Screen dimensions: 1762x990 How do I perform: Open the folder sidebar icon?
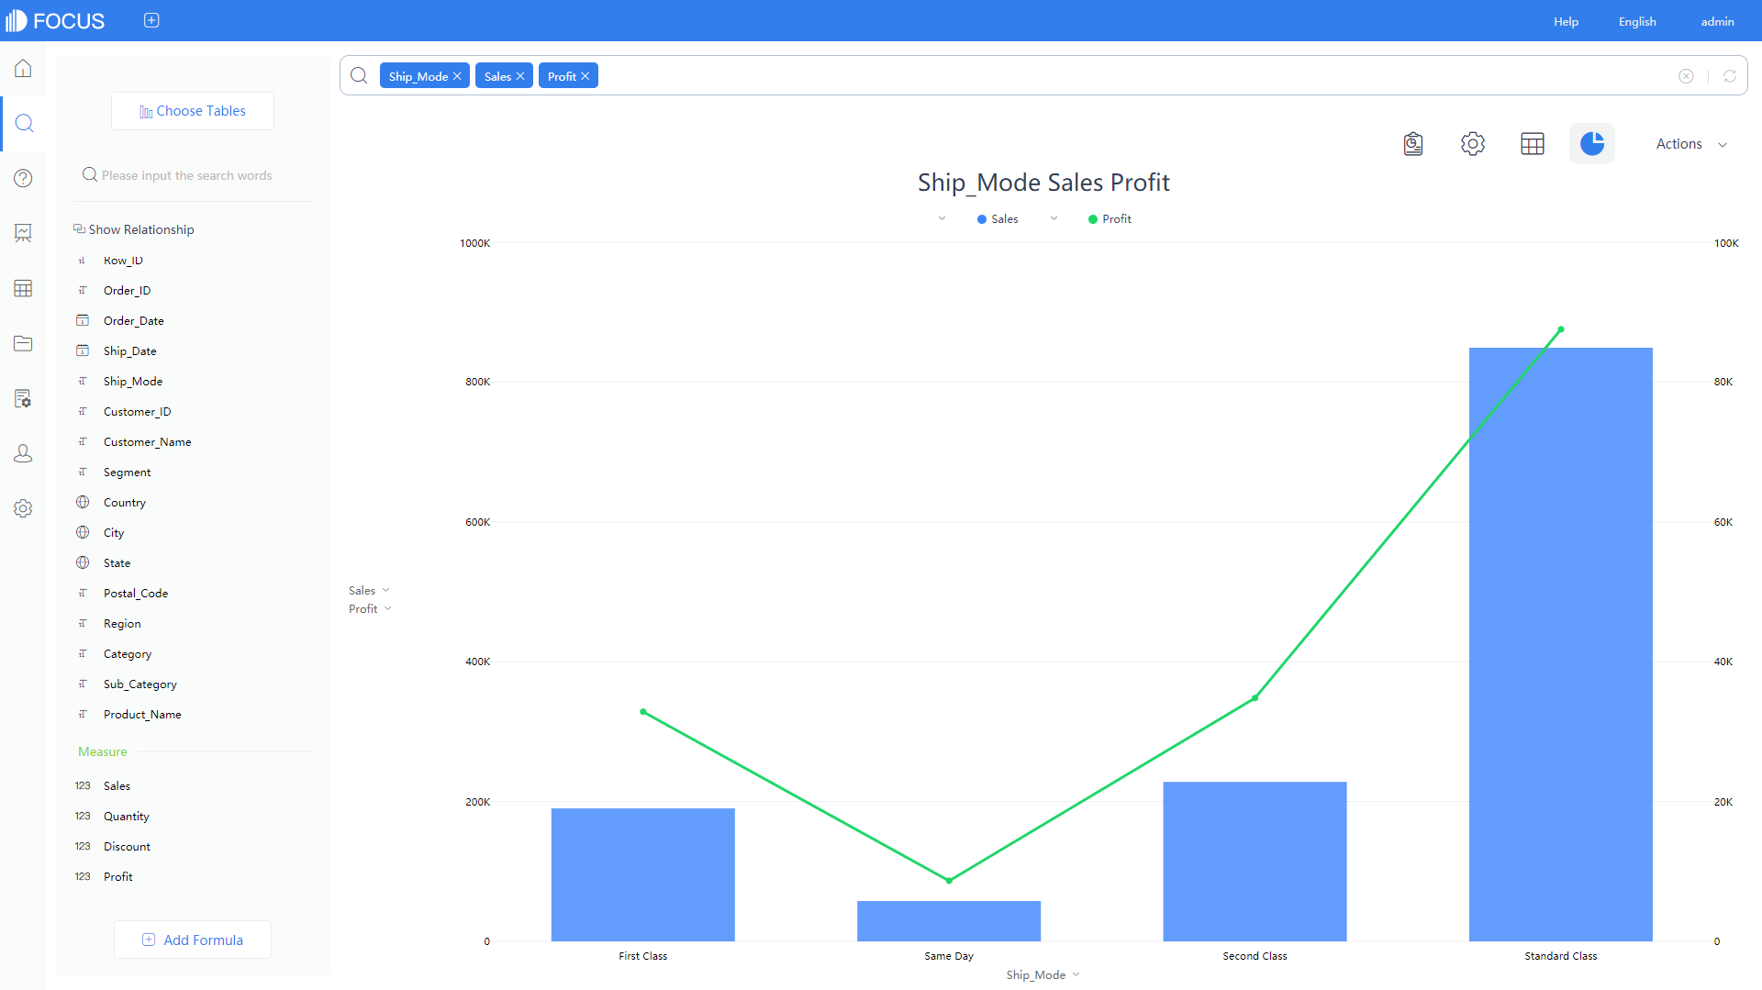point(23,343)
